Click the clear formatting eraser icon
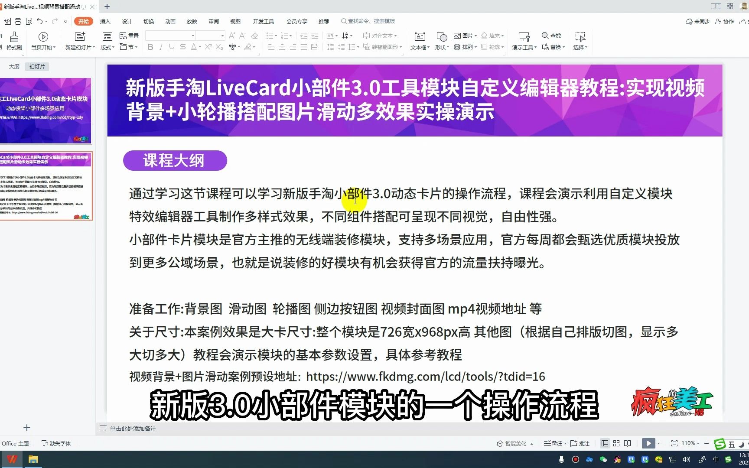This screenshot has width=749, height=468. (254, 36)
